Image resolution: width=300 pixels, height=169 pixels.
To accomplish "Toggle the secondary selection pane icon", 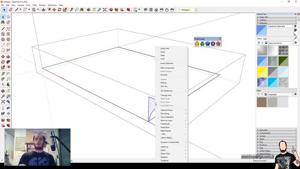I will pos(295,26).
